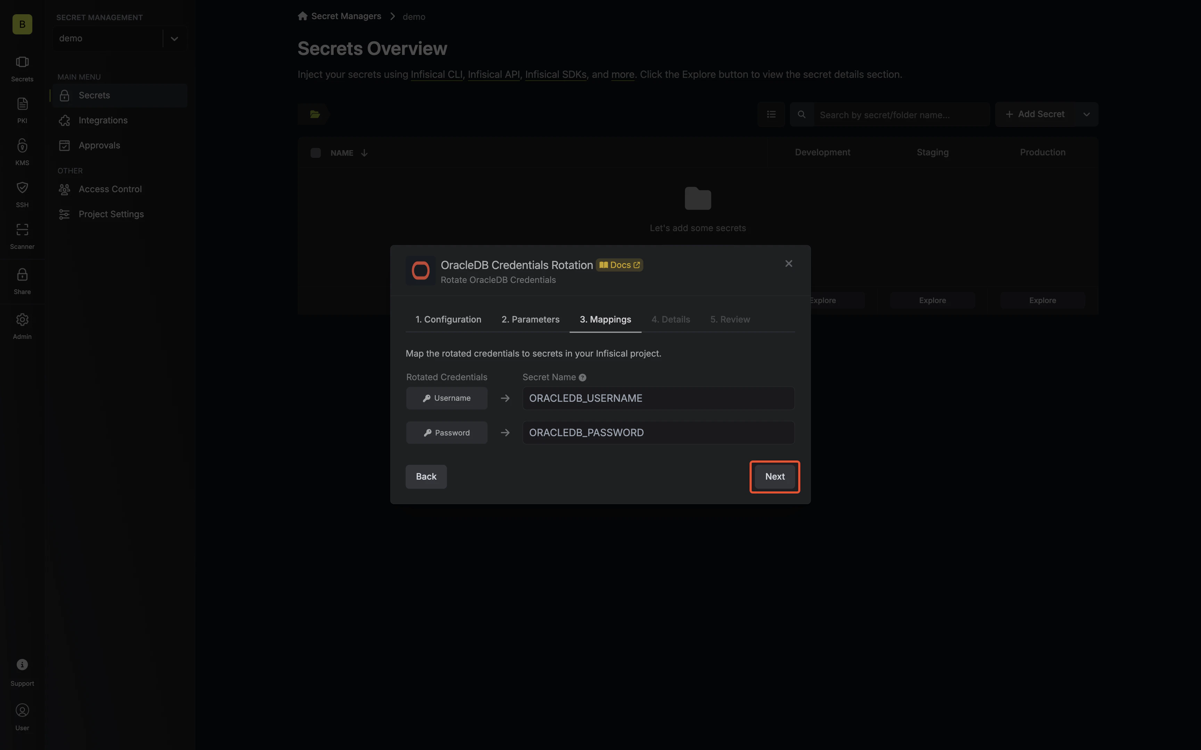Click the OracleDB logo icon in the dialog

420,271
